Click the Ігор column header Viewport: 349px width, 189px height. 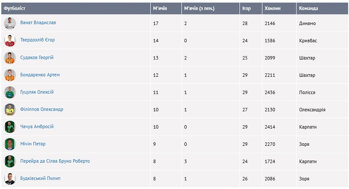click(246, 8)
